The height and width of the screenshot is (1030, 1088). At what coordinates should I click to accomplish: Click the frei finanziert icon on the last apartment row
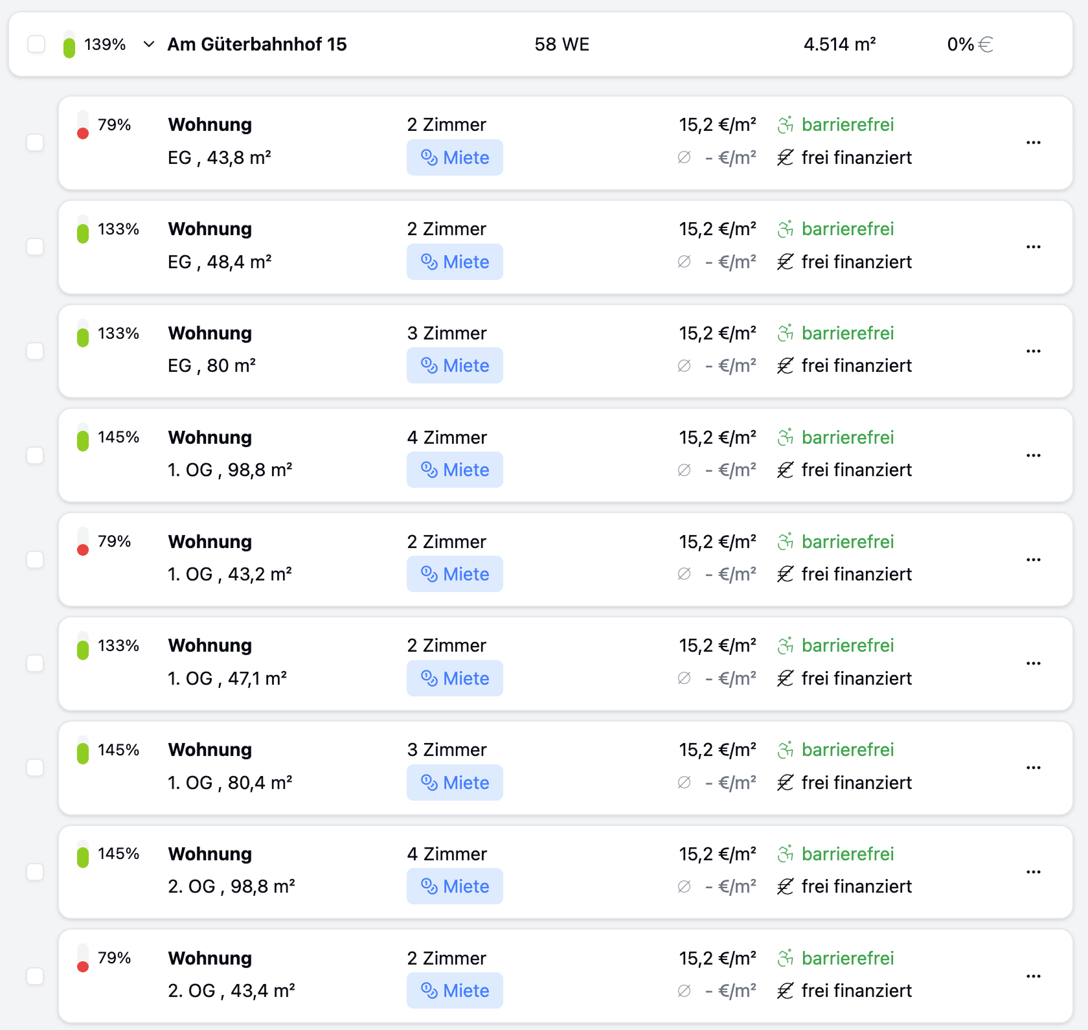point(786,990)
